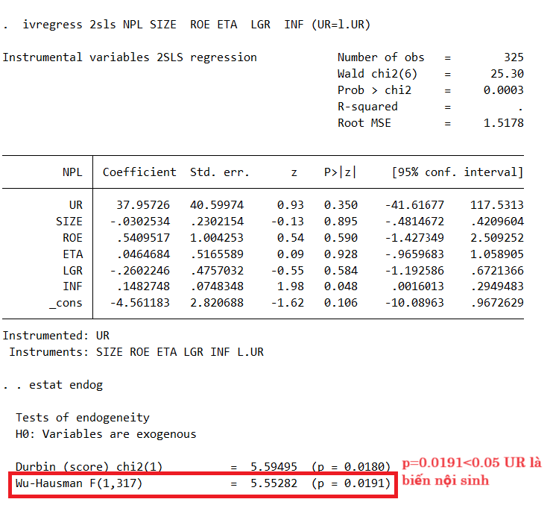Select the SIZE variable row label
Screen dimensions: 553x508
click(69, 222)
